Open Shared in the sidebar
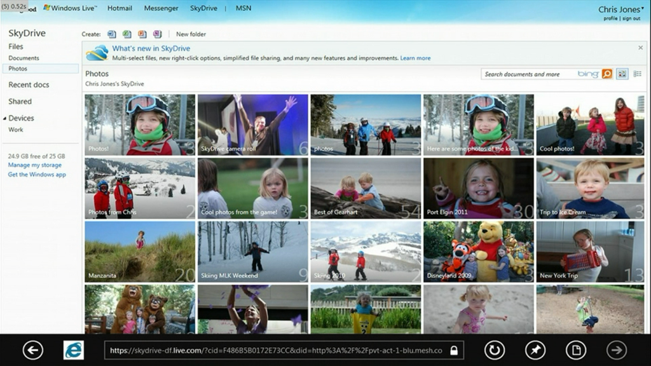Screen dimensions: 651x366 [x=20, y=101]
